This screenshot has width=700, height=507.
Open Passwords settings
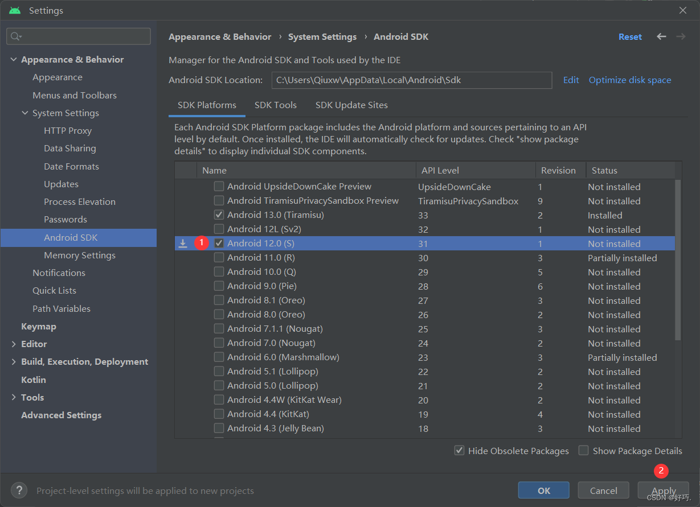click(x=66, y=220)
